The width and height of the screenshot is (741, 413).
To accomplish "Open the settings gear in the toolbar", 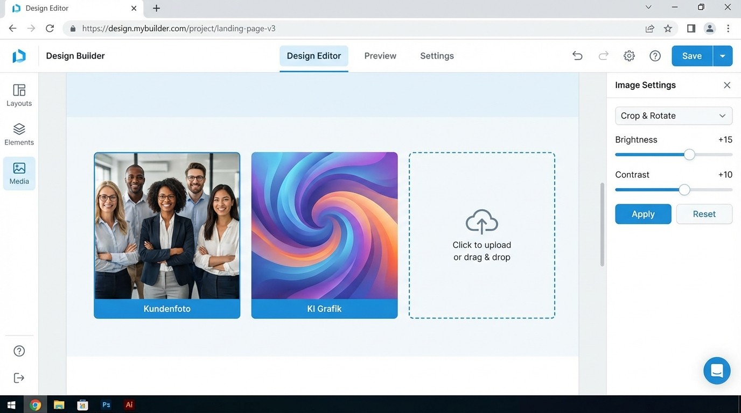I will [628, 55].
